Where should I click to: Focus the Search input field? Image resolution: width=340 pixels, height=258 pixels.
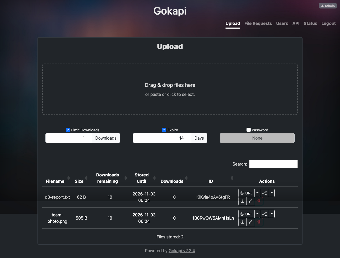coord(273,164)
